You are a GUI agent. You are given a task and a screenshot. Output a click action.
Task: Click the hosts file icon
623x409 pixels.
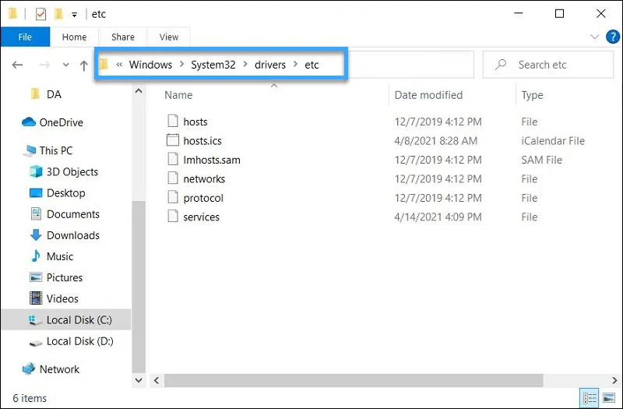click(x=173, y=121)
